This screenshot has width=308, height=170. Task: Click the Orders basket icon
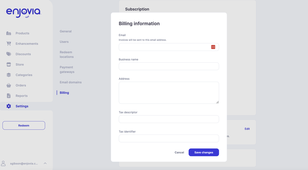pyautogui.click(x=9, y=85)
